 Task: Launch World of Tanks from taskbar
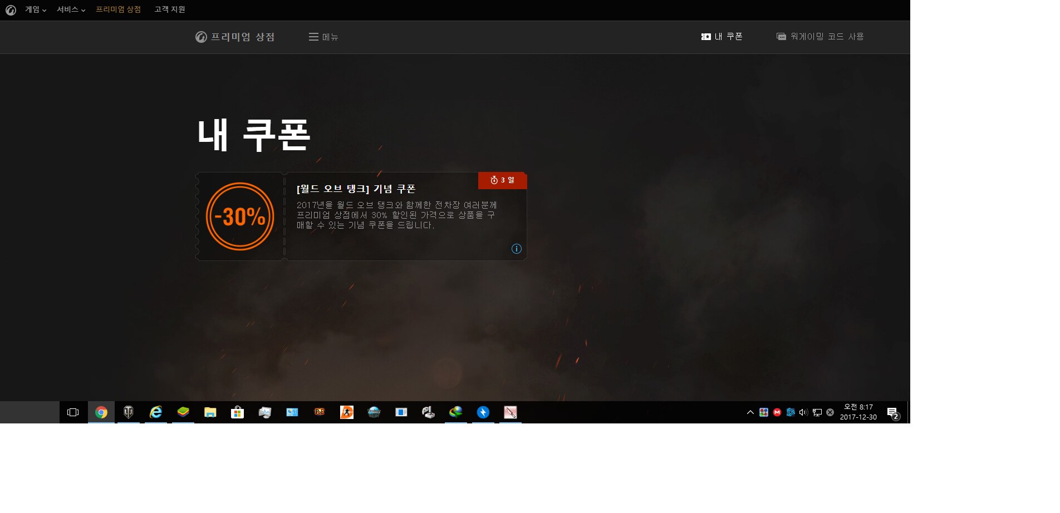[x=129, y=412]
